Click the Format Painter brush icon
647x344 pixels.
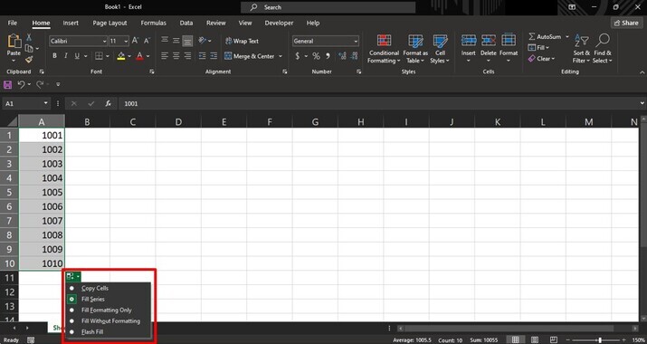point(29,60)
